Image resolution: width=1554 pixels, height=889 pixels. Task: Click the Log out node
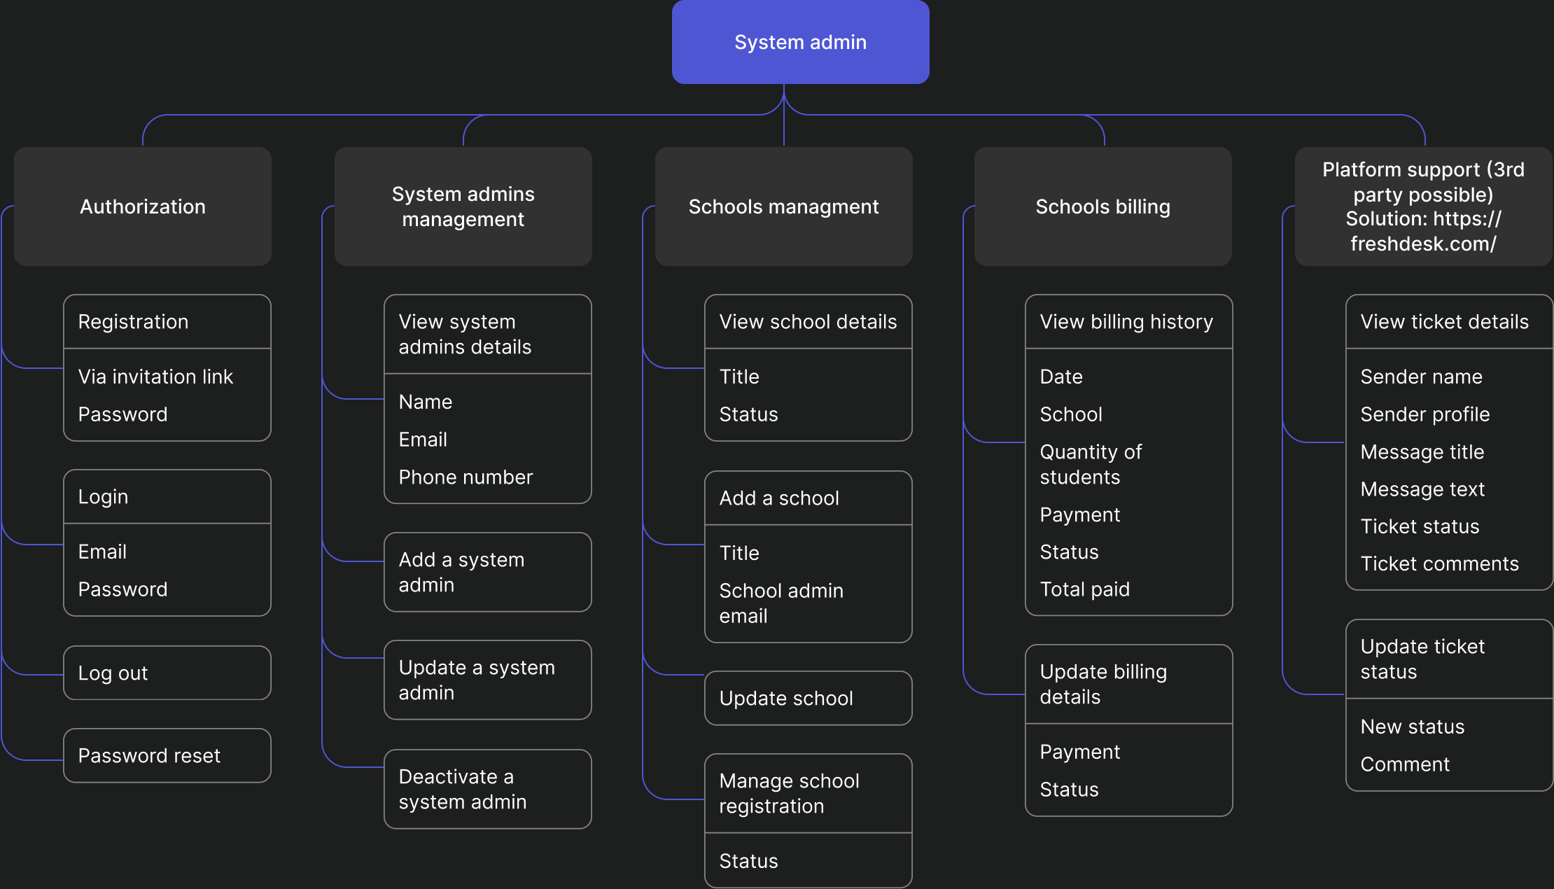(167, 673)
